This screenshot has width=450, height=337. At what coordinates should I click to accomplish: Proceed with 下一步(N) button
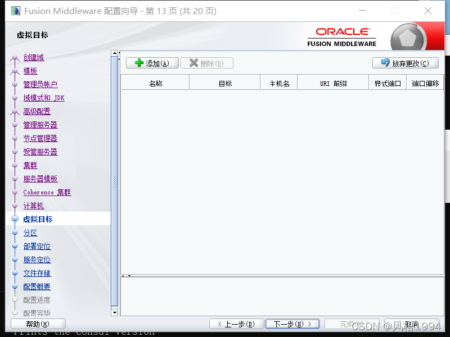coord(292,324)
